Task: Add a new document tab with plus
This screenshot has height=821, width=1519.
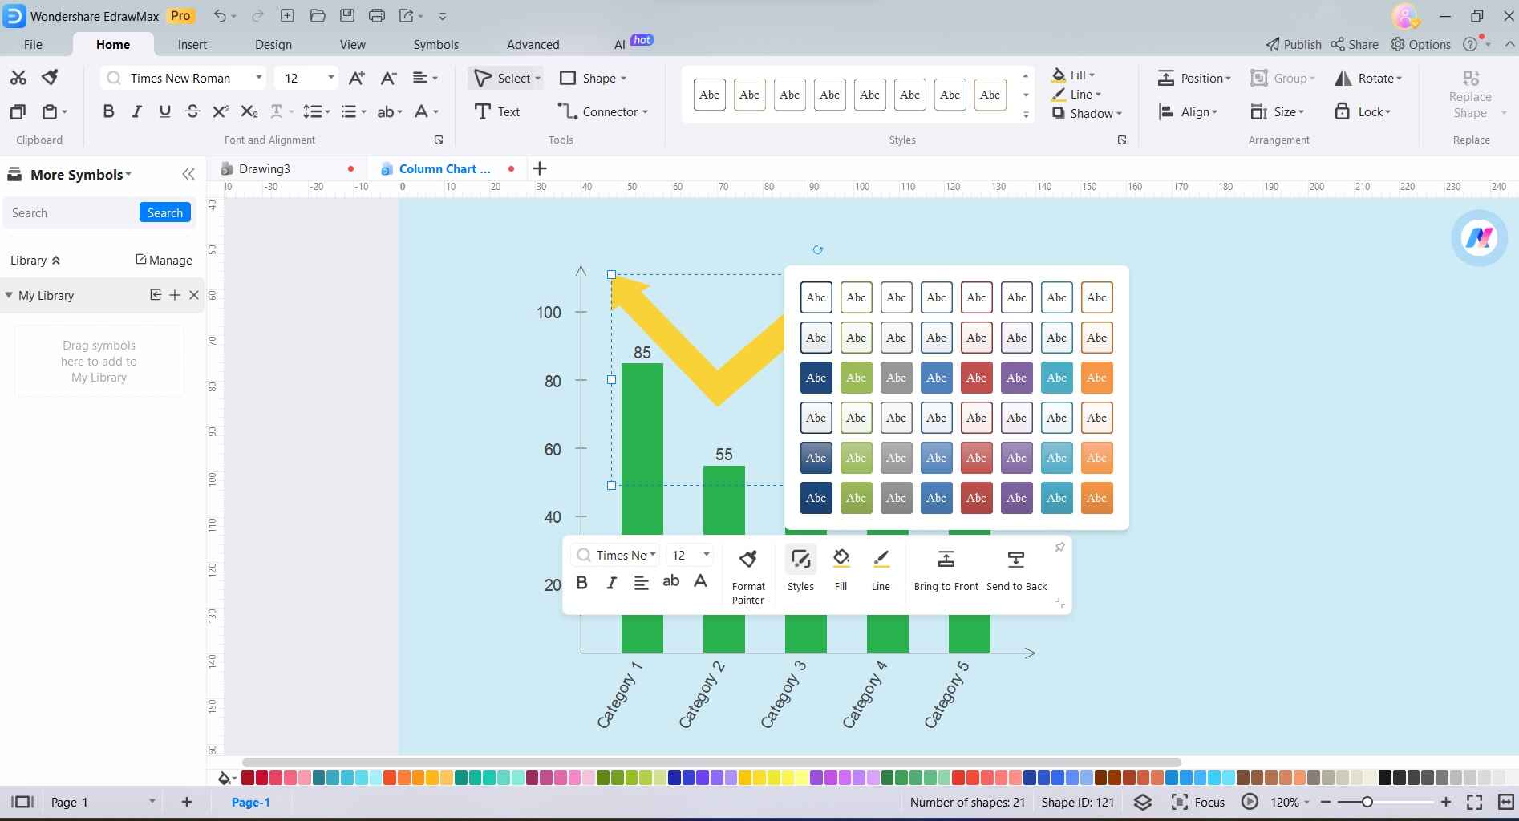Action: (x=540, y=168)
